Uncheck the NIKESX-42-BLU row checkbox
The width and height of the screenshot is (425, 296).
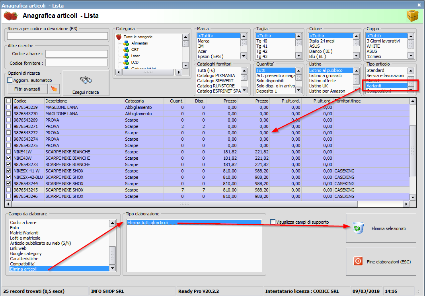(9, 177)
